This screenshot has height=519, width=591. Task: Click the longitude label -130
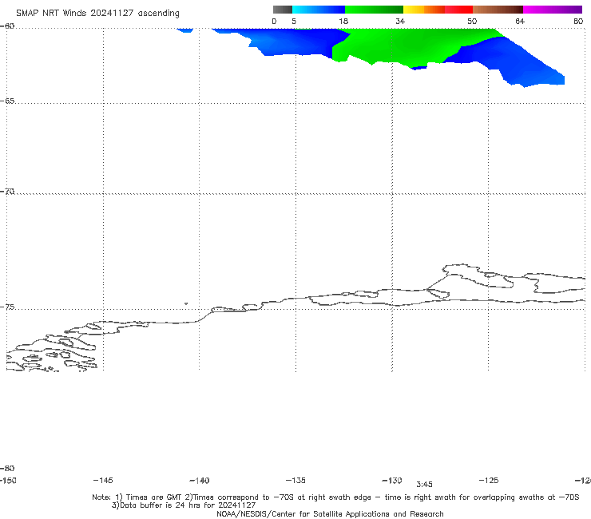click(392, 480)
